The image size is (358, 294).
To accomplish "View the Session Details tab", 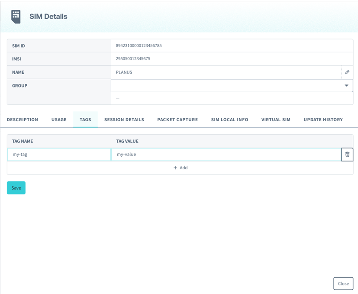I will coord(124,120).
